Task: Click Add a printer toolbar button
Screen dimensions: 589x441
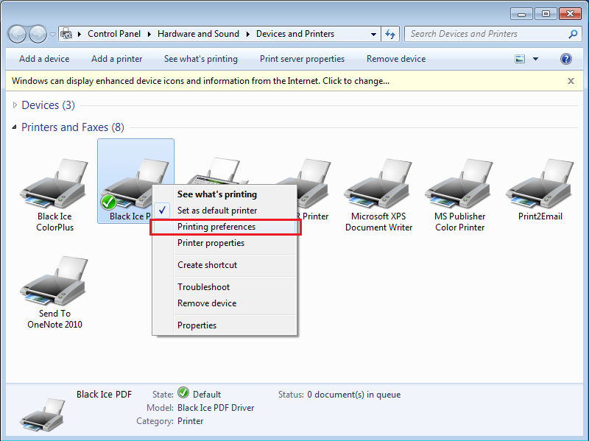Action: (117, 59)
